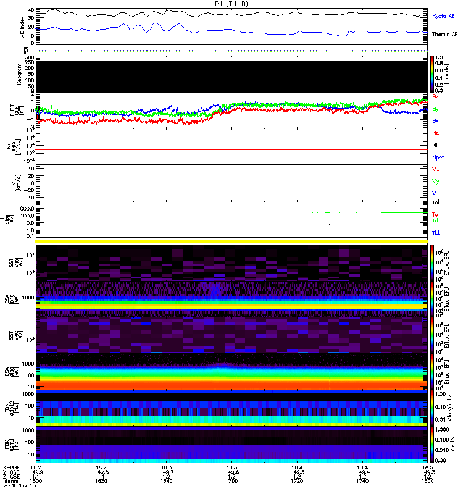Click the B_FIT GSE [nT] axis label
The height and width of the screenshot is (494, 463).
[x=17, y=111]
